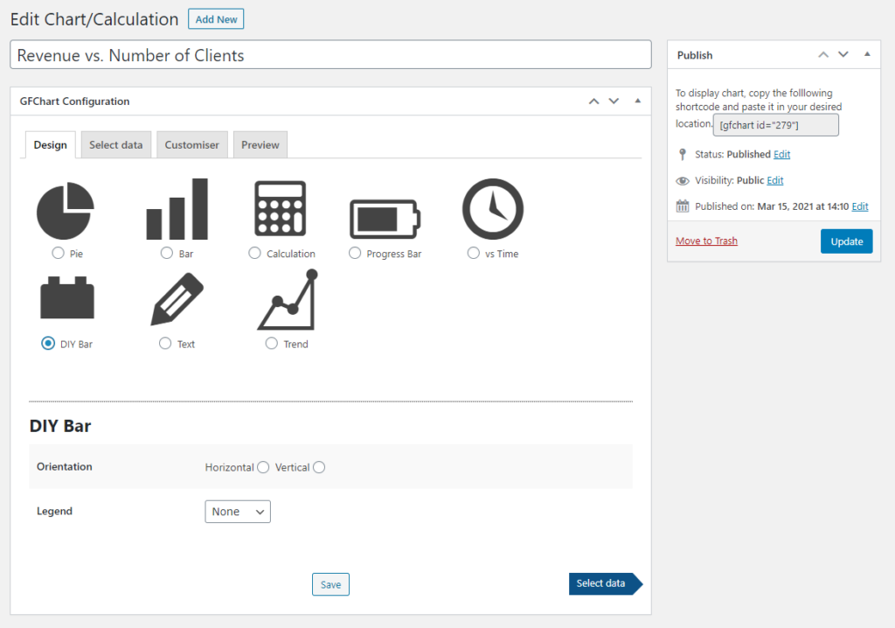
Task: Choose the vs Time clock icon
Action: coord(492,208)
